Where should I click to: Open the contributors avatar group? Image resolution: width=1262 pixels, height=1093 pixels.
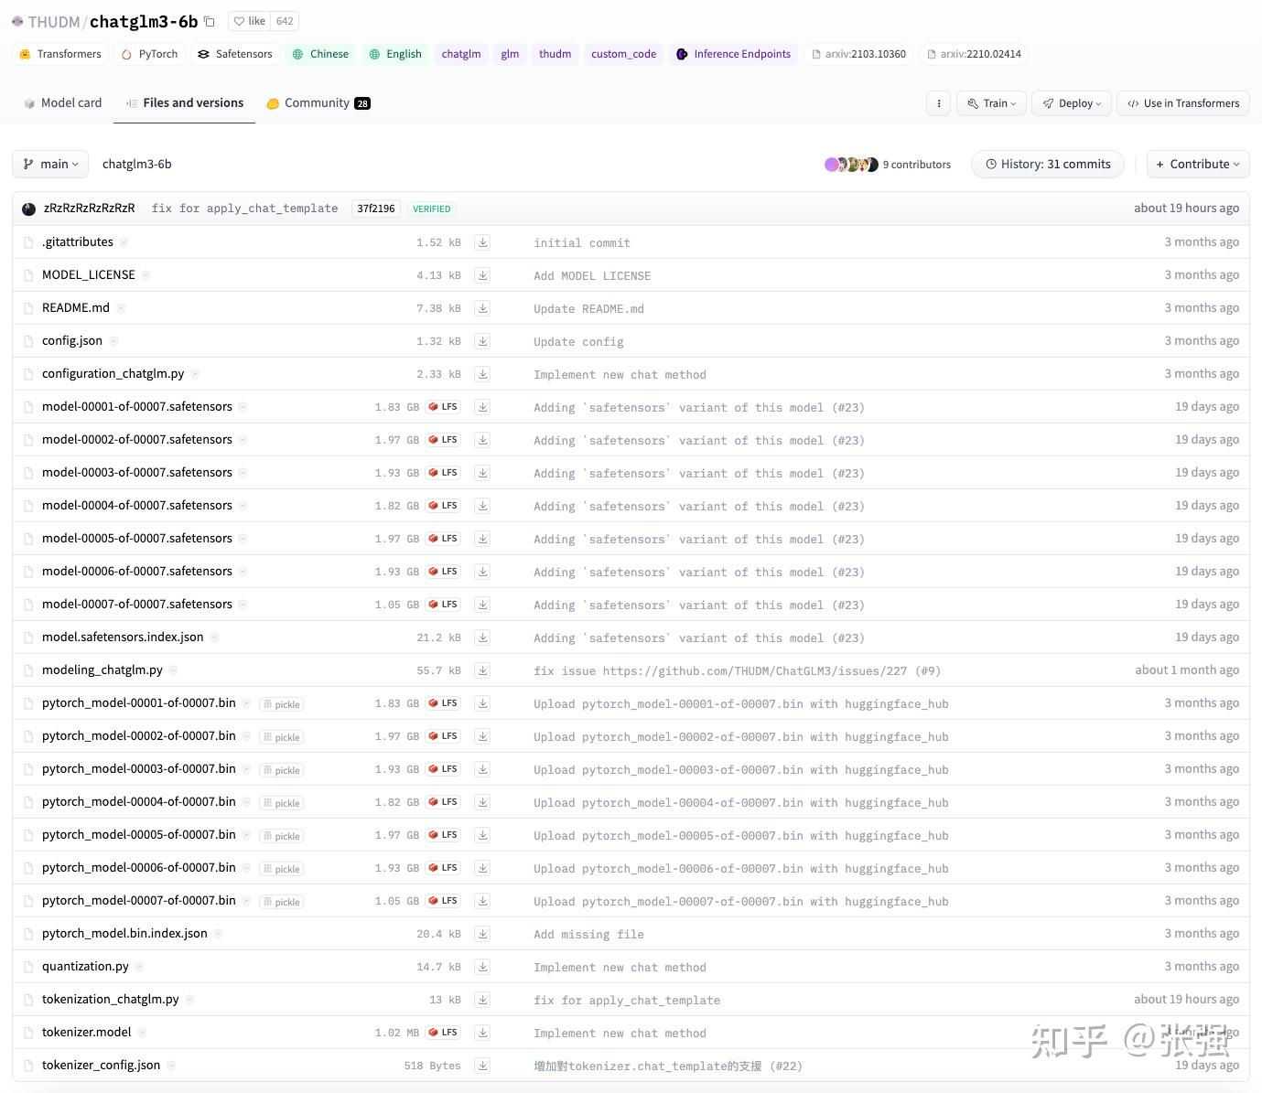click(x=851, y=164)
